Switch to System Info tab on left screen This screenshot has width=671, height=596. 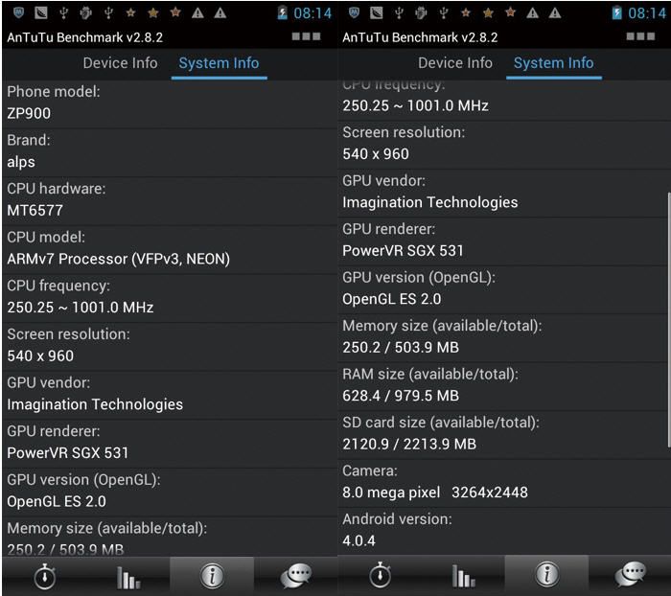pos(220,63)
